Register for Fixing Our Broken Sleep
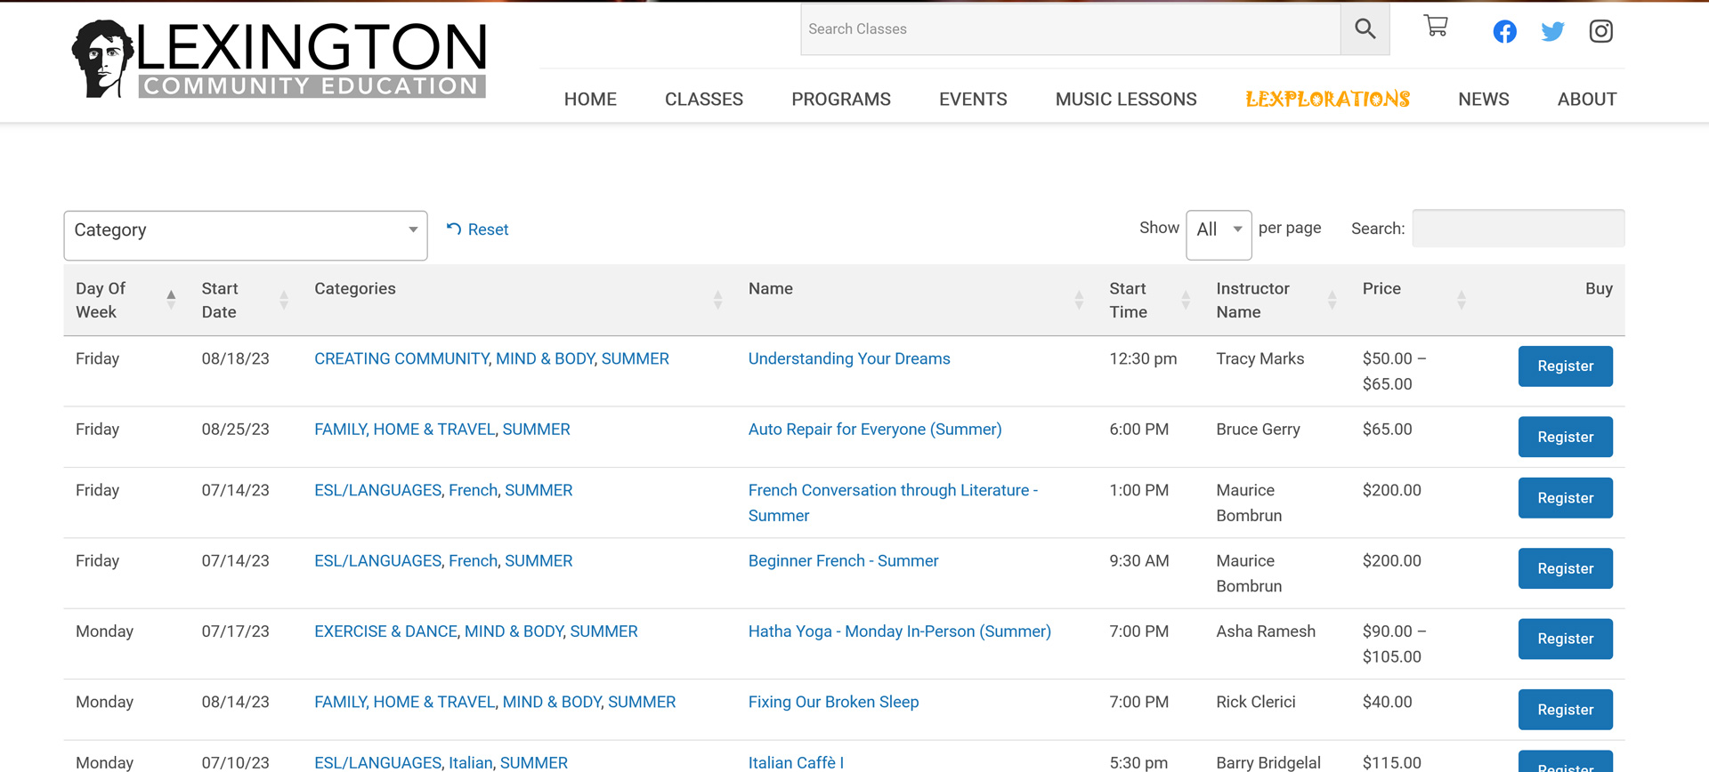1709x772 pixels. pyautogui.click(x=1565, y=710)
